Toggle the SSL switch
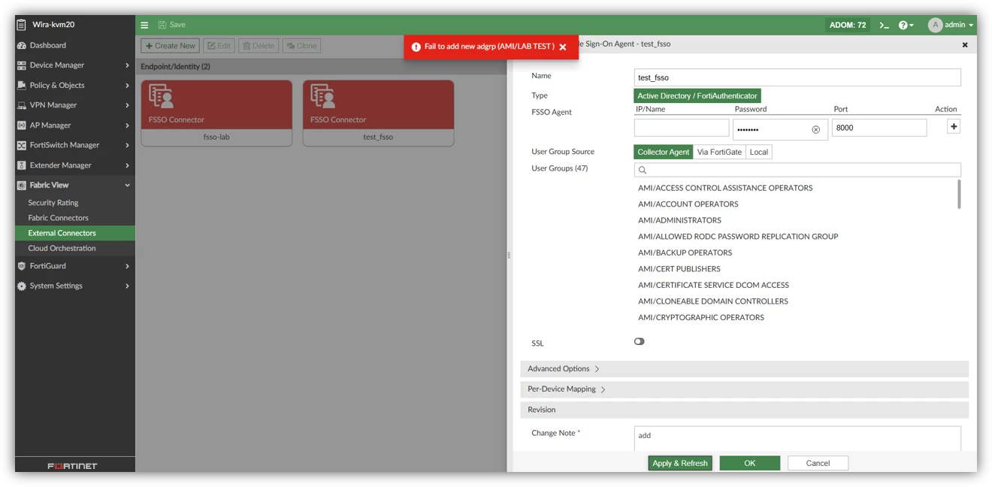Viewport: 992px width, 487px height. click(x=639, y=341)
